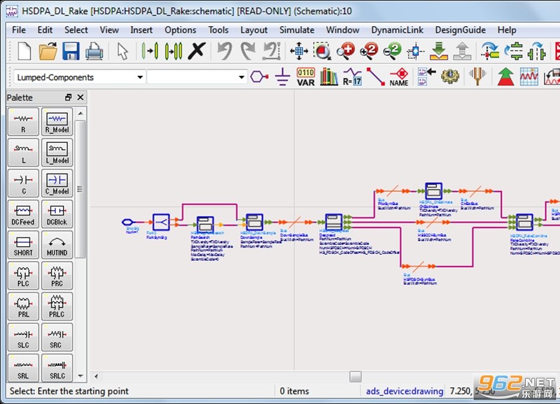The width and height of the screenshot is (560, 404).
Task: Select the DCBlck palette component
Action: point(57,214)
